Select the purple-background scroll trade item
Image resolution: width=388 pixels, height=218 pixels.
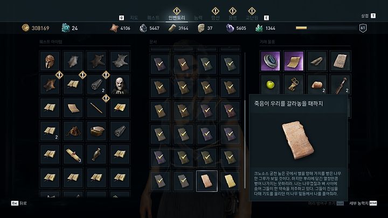[x=294, y=61]
